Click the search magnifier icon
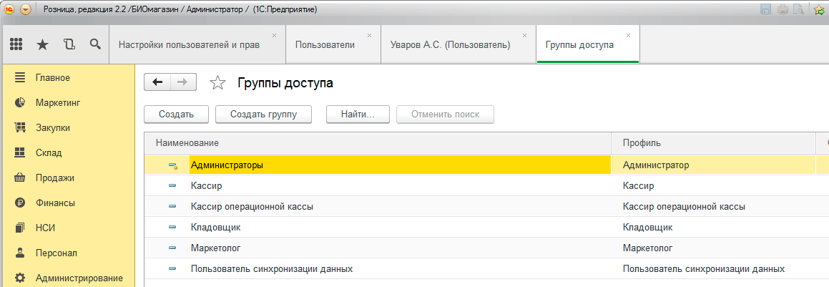 pyautogui.click(x=95, y=44)
